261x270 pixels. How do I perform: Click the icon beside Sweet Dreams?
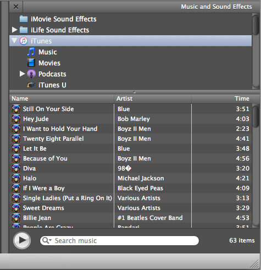click(16, 208)
